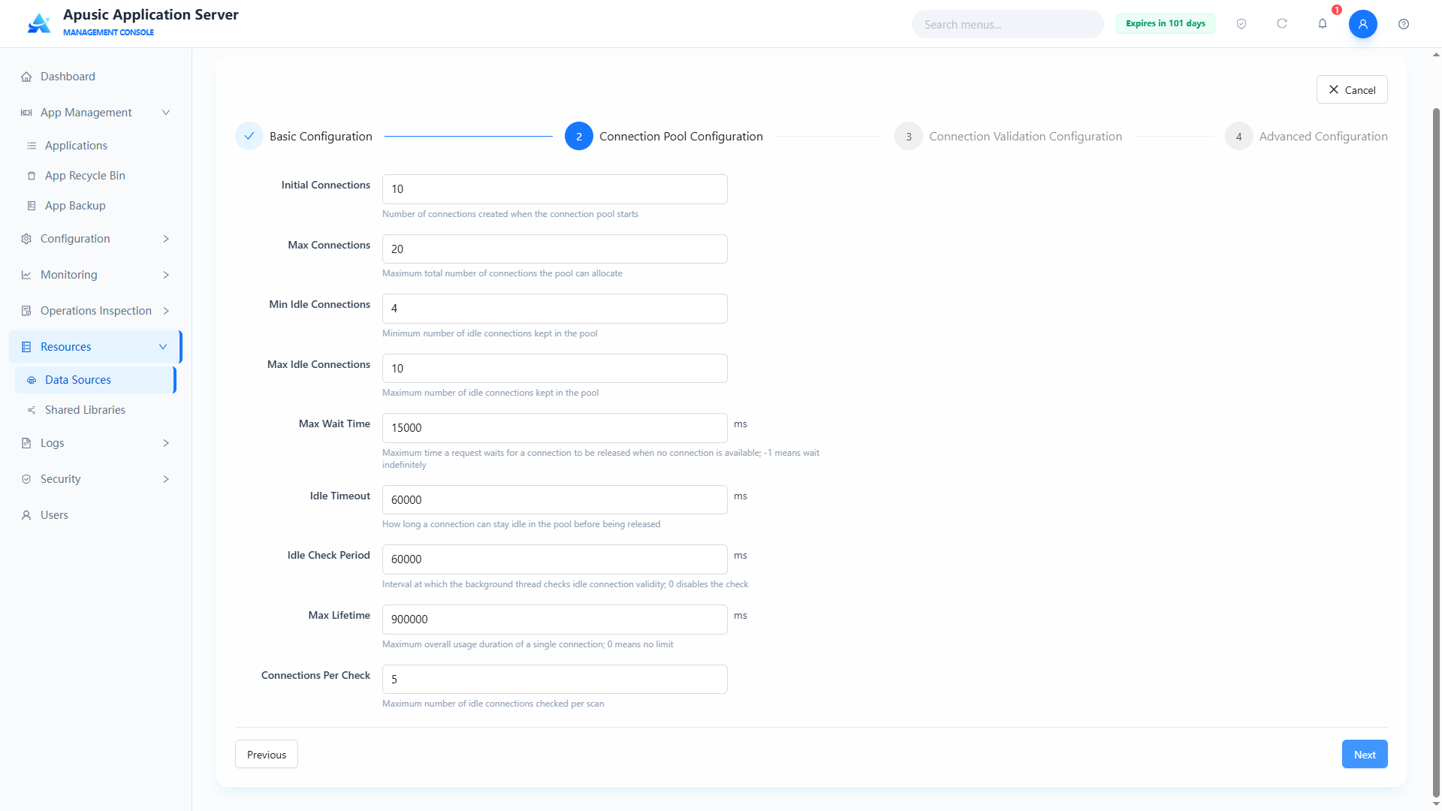Go to step 3 Connection Validation Configuration

click(x=1008, y=136)
